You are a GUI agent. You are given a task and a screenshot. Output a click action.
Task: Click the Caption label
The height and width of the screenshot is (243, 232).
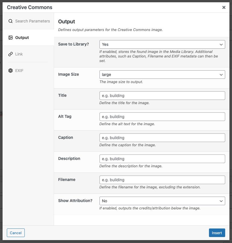pos(65,137)
